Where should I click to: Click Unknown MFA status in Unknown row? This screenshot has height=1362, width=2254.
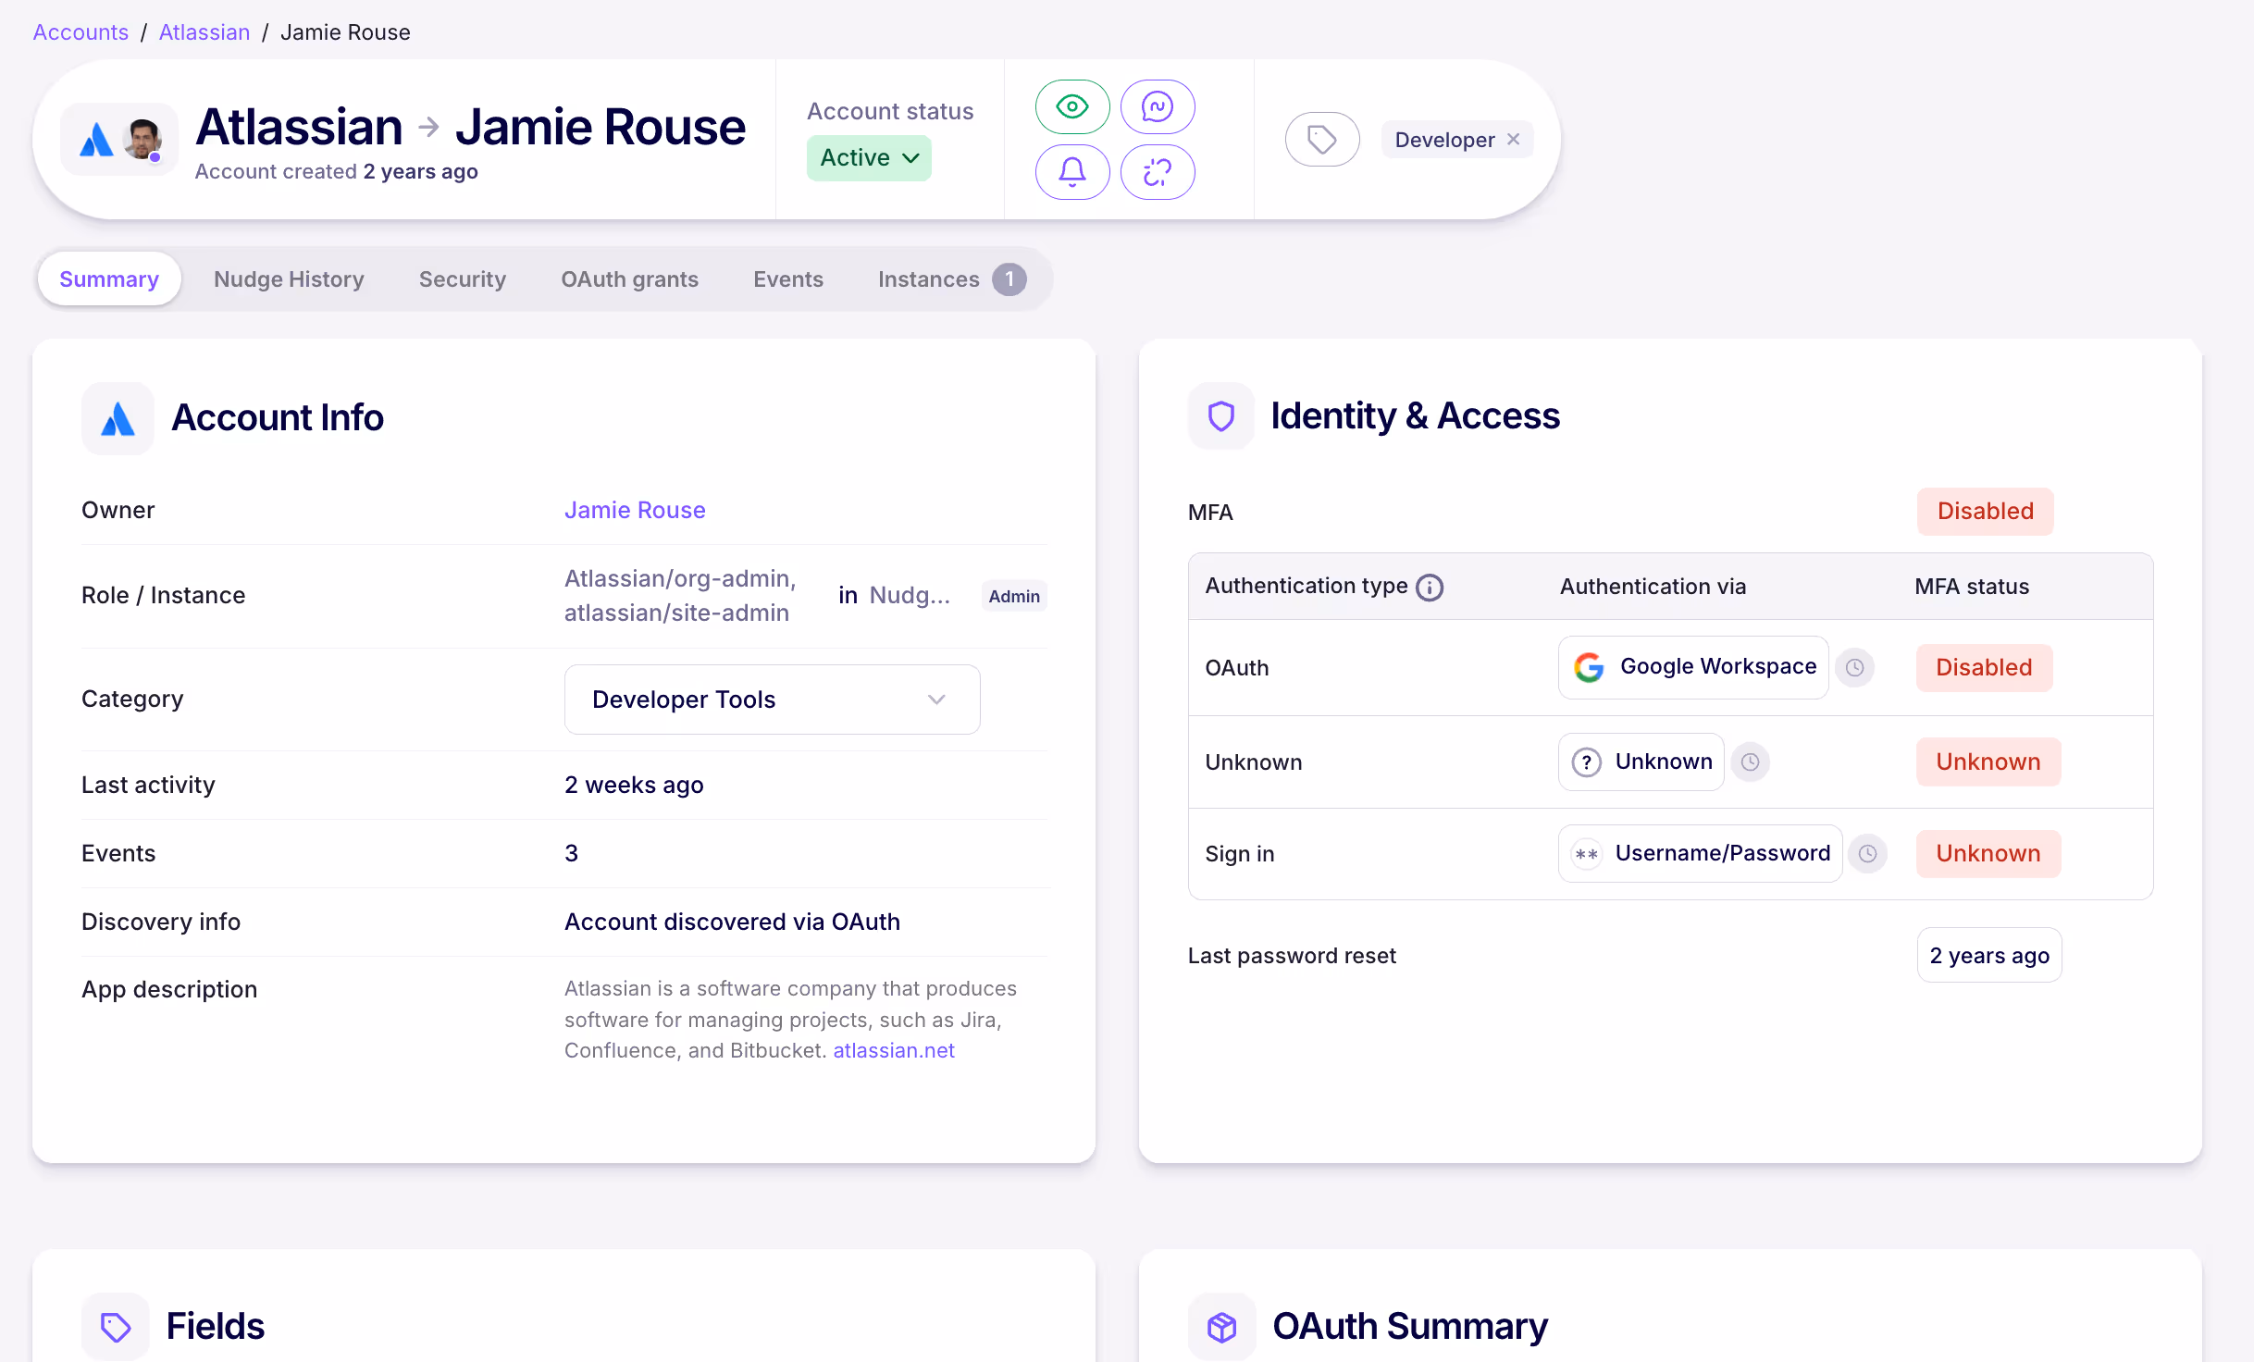coord(1988,761)
